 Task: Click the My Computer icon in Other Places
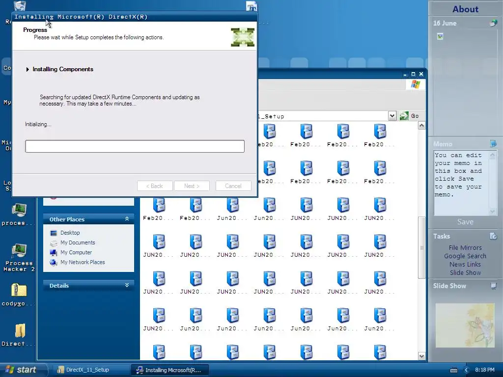tap(54, 253)
